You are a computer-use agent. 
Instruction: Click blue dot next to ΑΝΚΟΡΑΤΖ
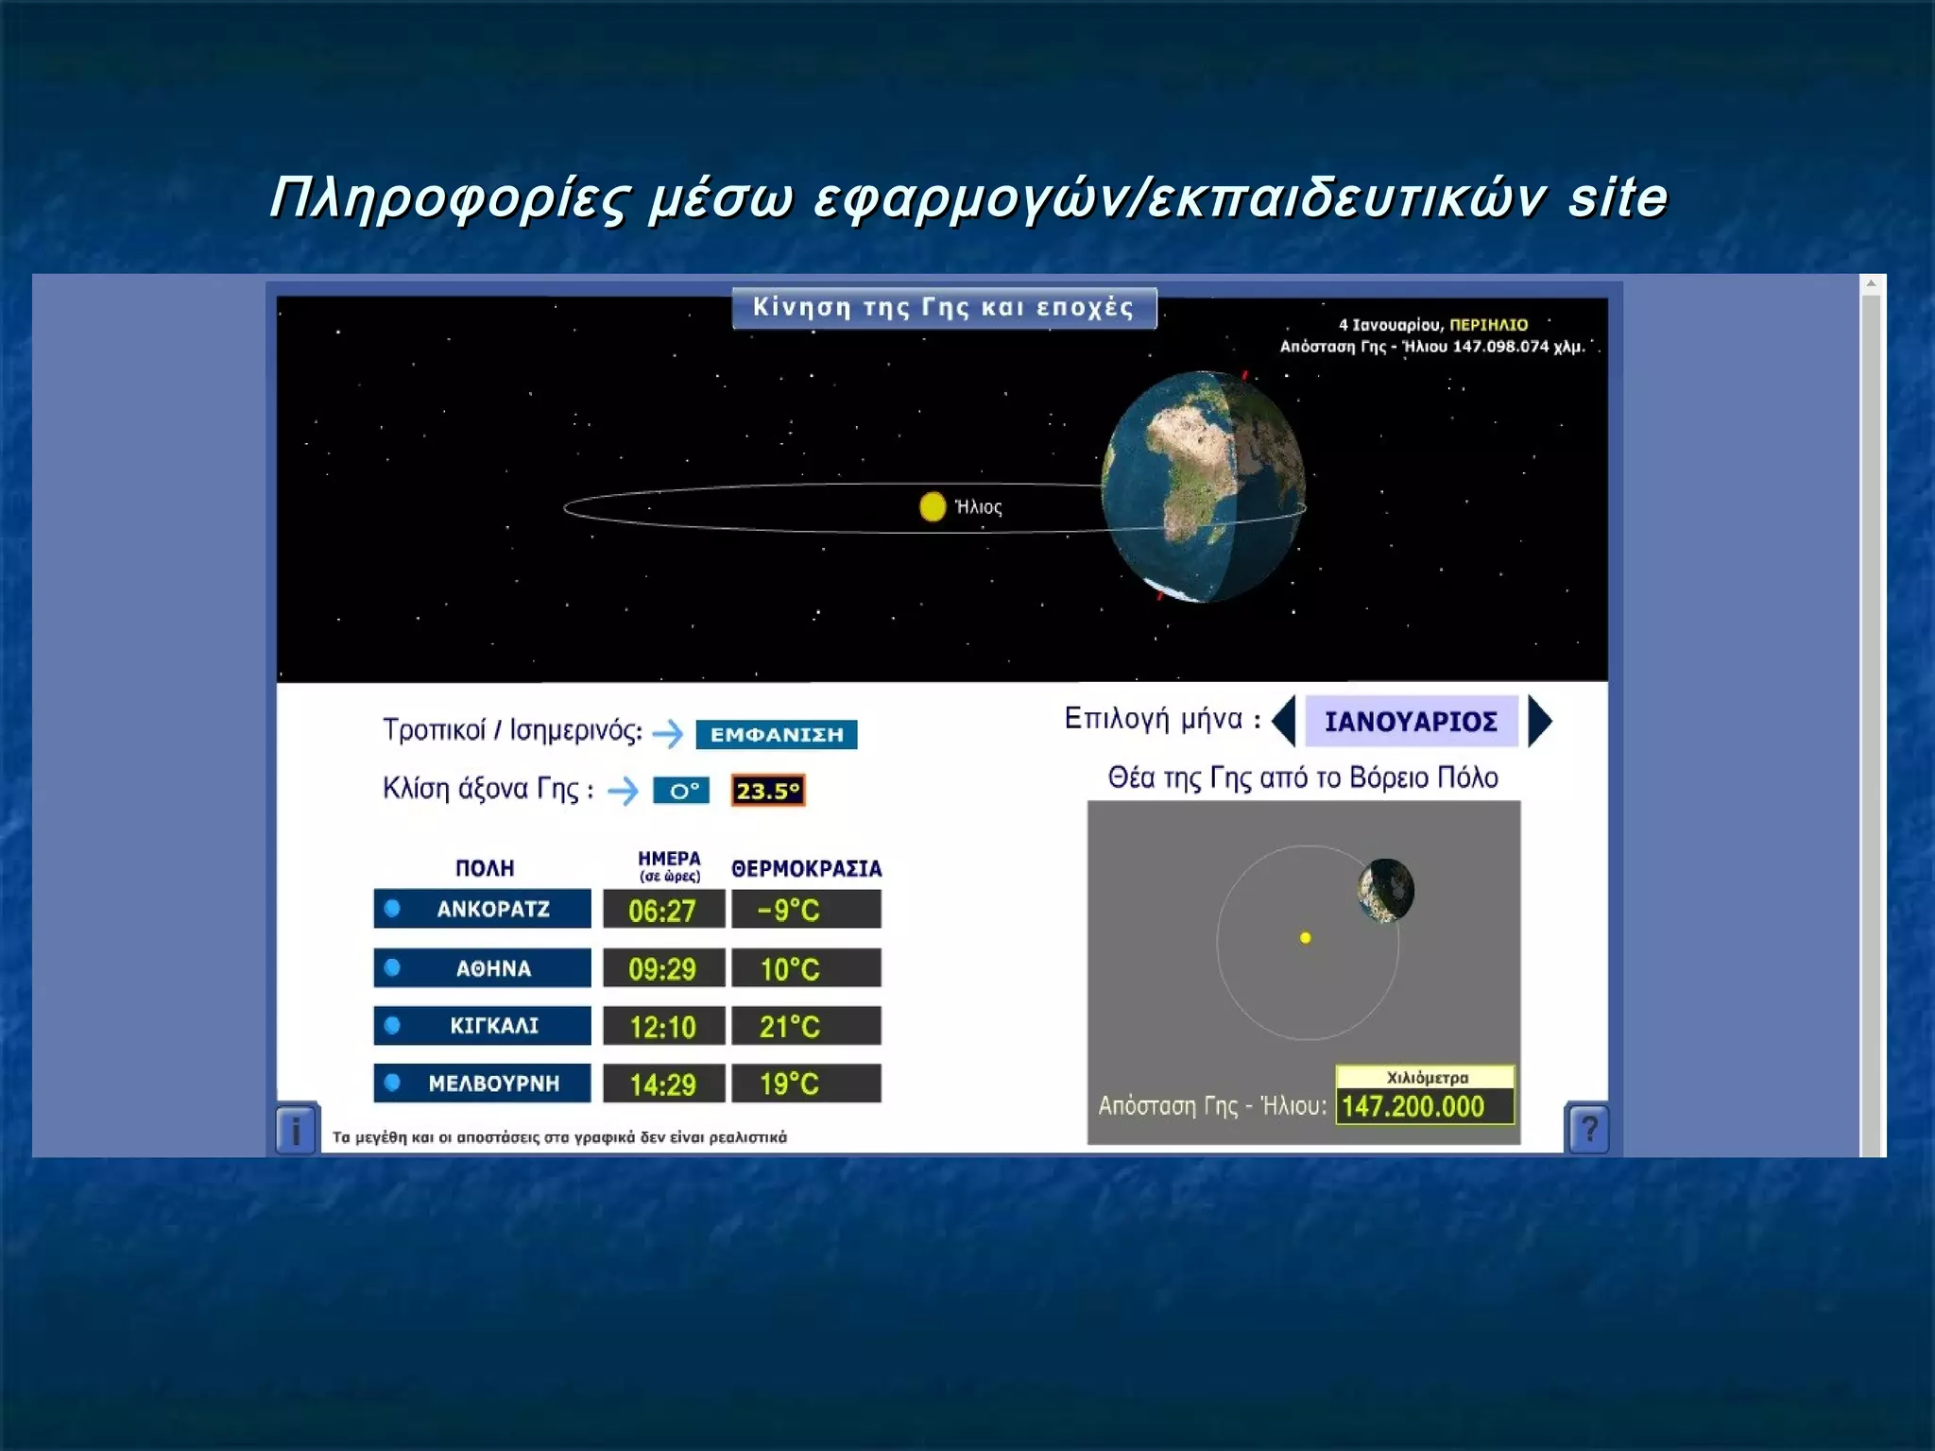[392, 909]
